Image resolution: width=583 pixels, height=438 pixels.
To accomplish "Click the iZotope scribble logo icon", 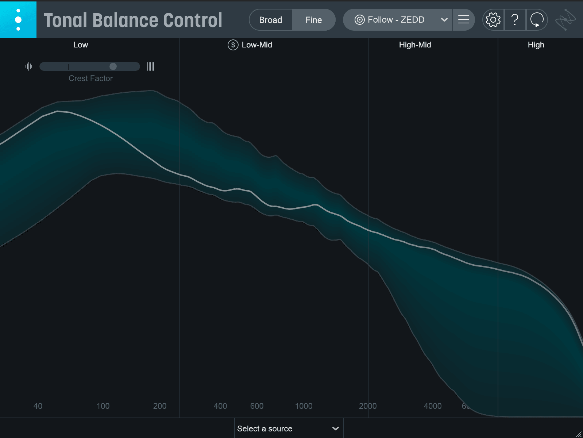I will [565, 20].
